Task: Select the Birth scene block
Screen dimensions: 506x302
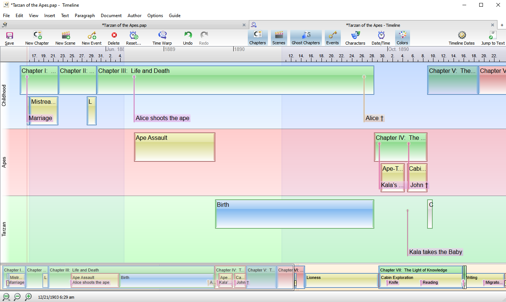Action: pyautogui.click(x=294, y=214)
